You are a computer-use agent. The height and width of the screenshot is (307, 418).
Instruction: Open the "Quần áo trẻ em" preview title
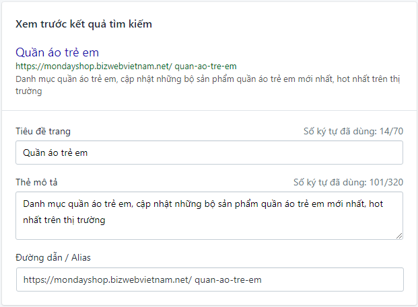(58, 52)
